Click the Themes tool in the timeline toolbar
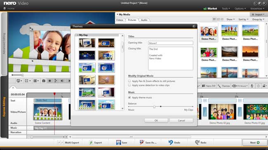This screenshot has width=268, height=150. (224, 86)
